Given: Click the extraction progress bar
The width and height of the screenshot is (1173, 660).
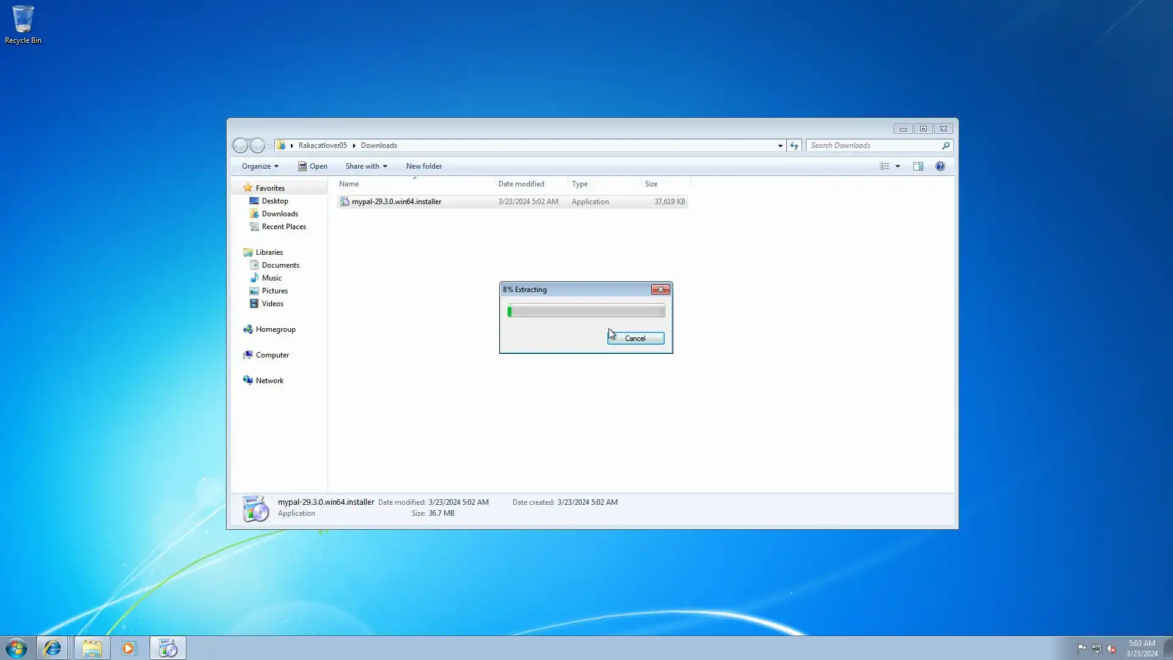Looking at the screenshot, I should pyautogui.click(x=586, y=311).
